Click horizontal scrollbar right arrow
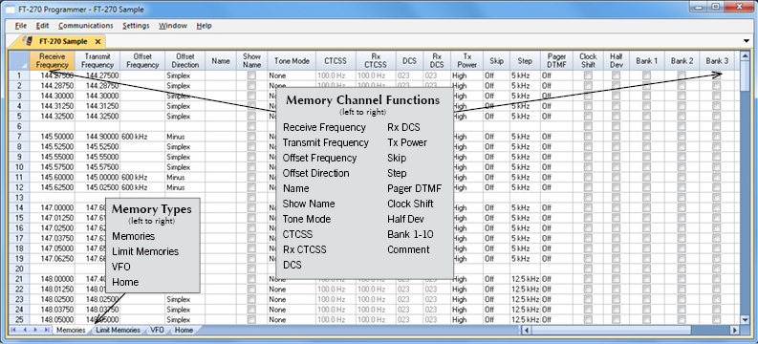This screenshot has height=344, width=758. tap(735, 330)
